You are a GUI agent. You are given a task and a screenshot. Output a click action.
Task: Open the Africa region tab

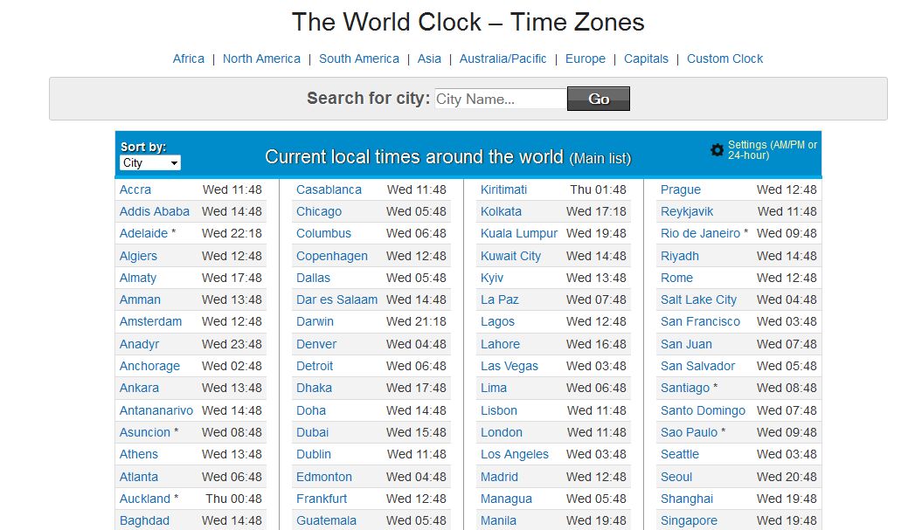(x=189, y=59)
